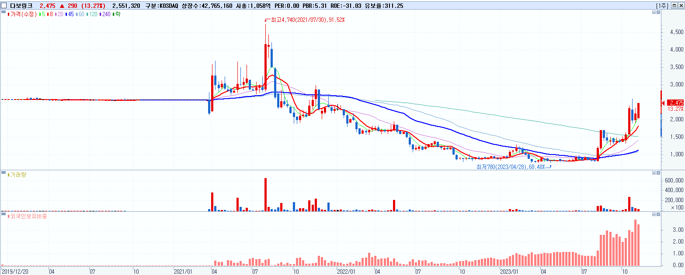Viewport: 685px width, 275px height.
Task: Click the 2021/01 label on time axis
Action: pyautogui.click(x=183, y=271)
